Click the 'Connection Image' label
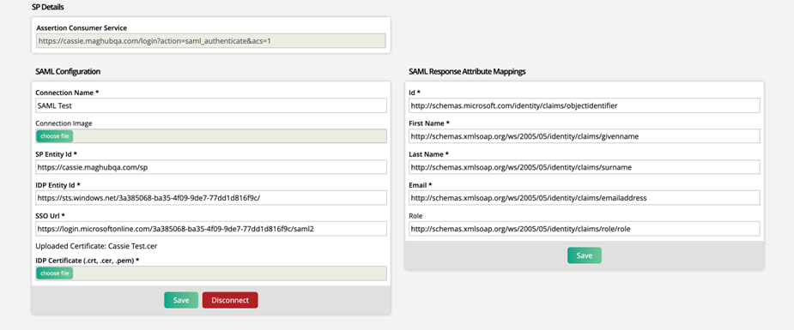The image size is (794, 330). pyautogui.click(x=64, y=123)
